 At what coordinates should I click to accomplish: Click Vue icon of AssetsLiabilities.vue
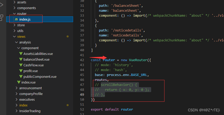click(21, 54)
